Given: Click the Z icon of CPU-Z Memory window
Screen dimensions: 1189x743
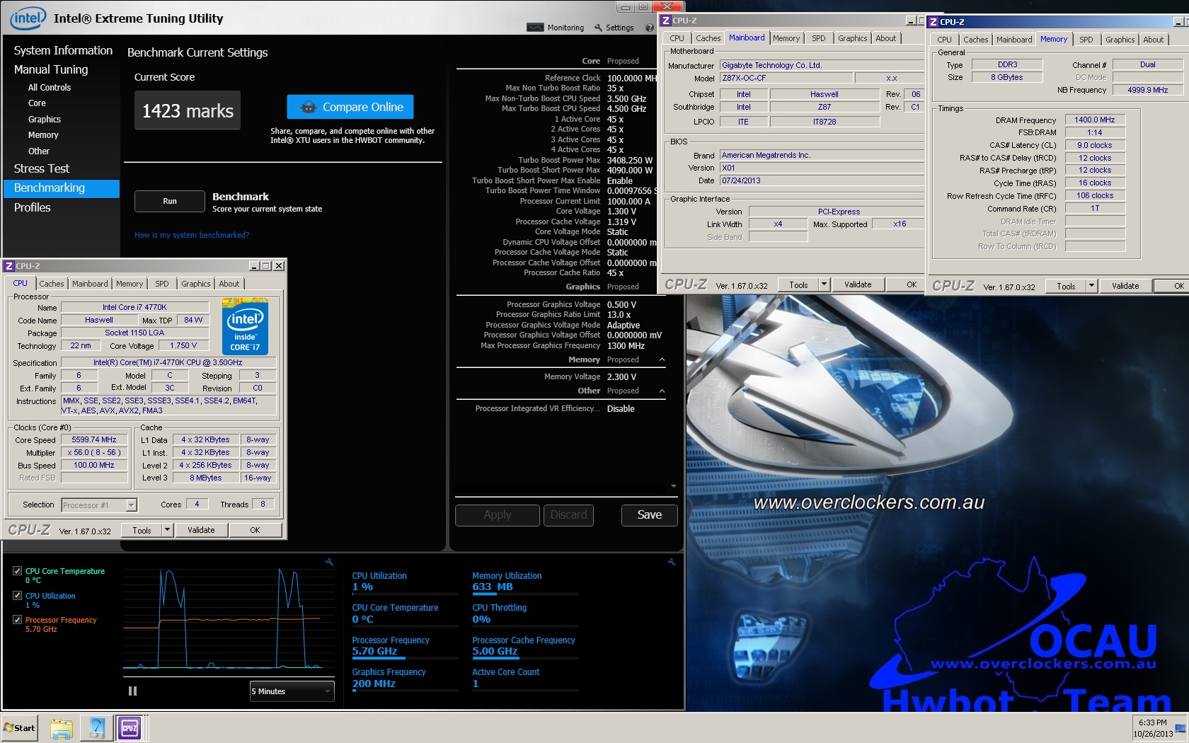Looking at the screenshot, I should (934, 22).
